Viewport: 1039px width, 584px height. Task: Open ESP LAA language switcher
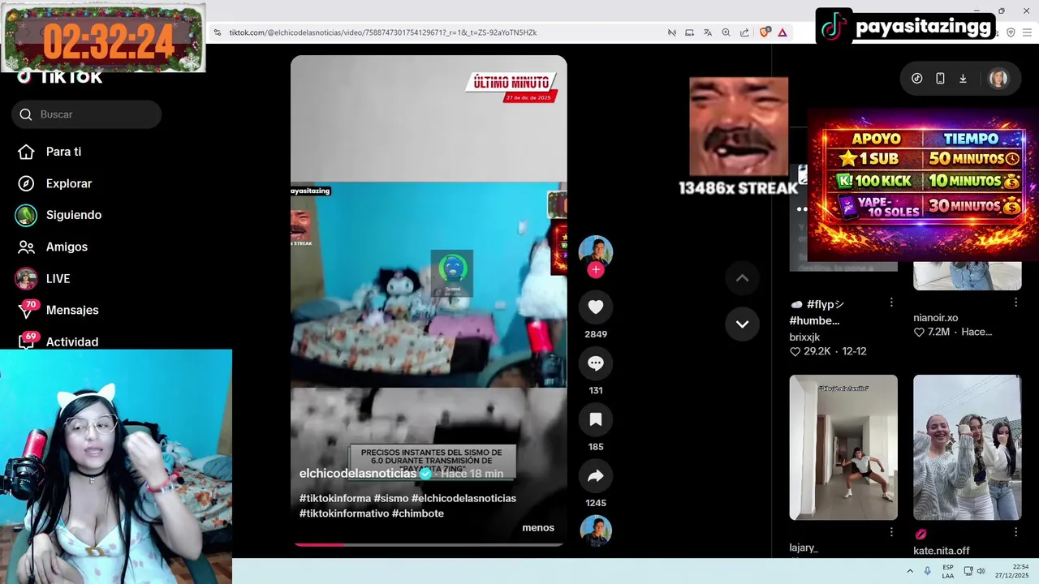point(948,571)
